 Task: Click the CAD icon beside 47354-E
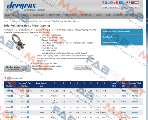point(28,107)
